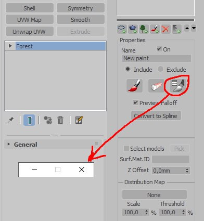Add the Unwrap UVW modifier
The width and height of the screenshot is (204, 221).
tap(30, 31)
